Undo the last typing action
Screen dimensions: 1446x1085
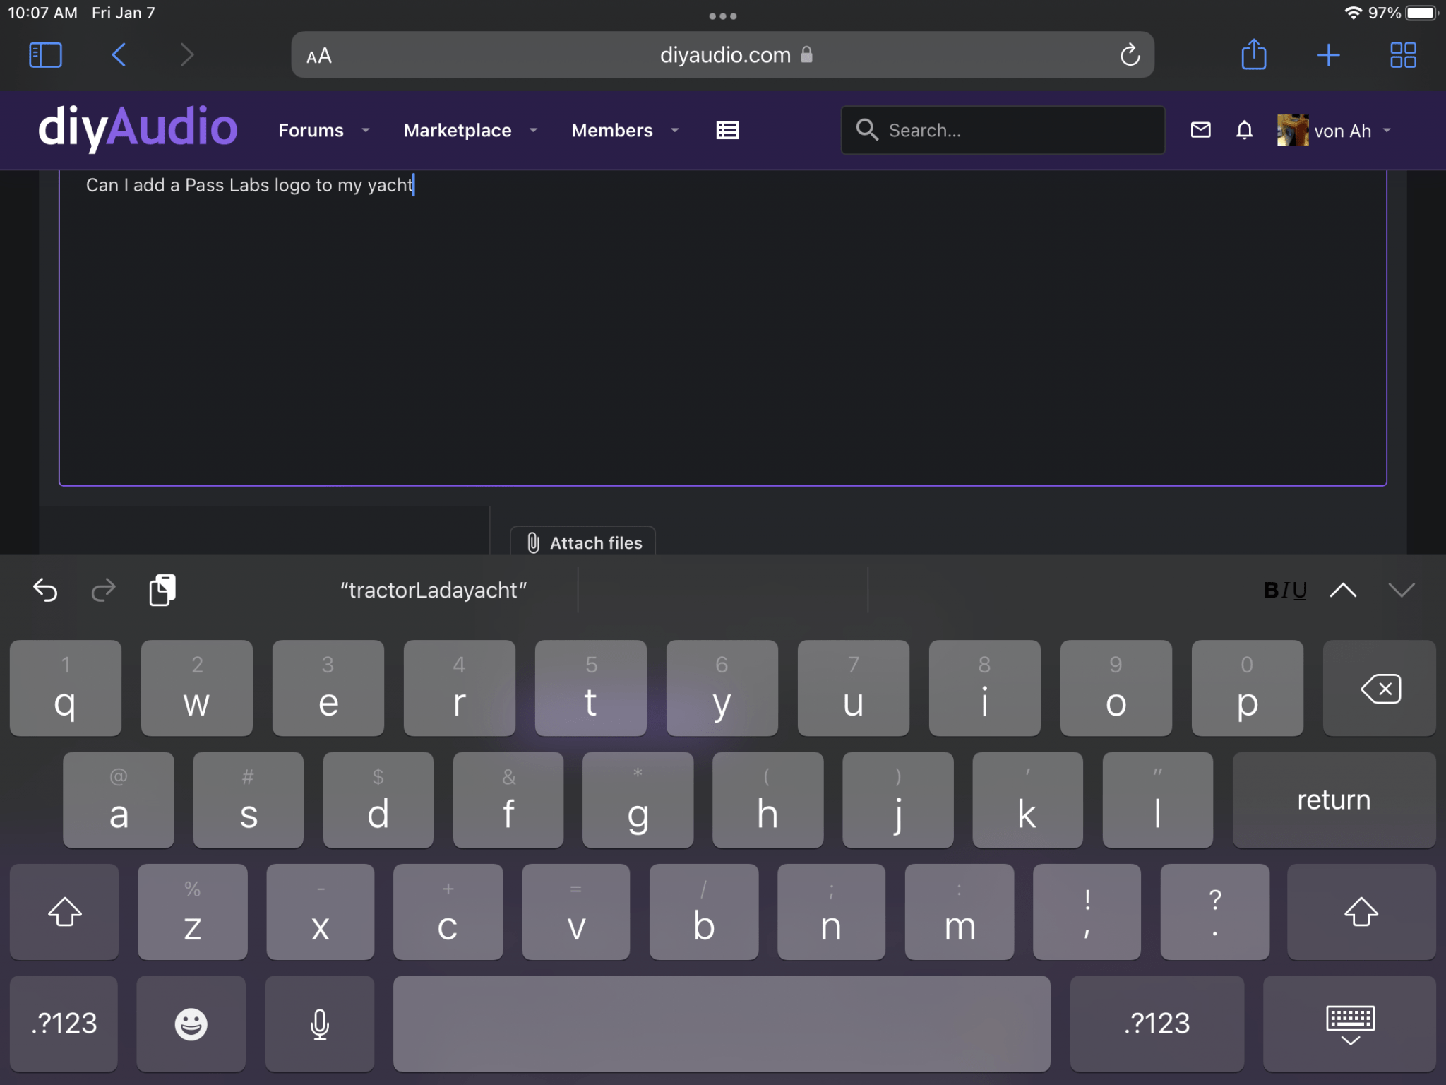(x=45, y=590)
